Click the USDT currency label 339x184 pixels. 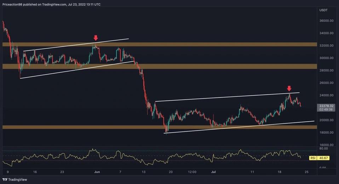(323, 10)
